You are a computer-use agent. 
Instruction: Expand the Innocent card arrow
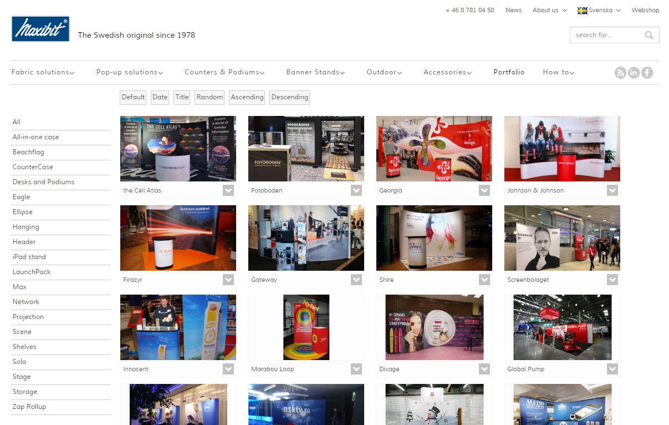click(x=228, y=369)
